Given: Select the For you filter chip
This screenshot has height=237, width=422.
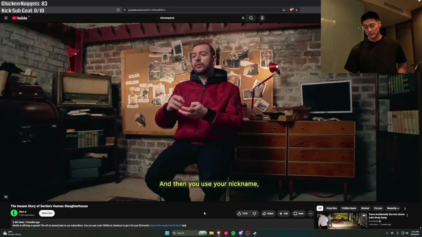Looking at the screenshot, I should [378, 208].
